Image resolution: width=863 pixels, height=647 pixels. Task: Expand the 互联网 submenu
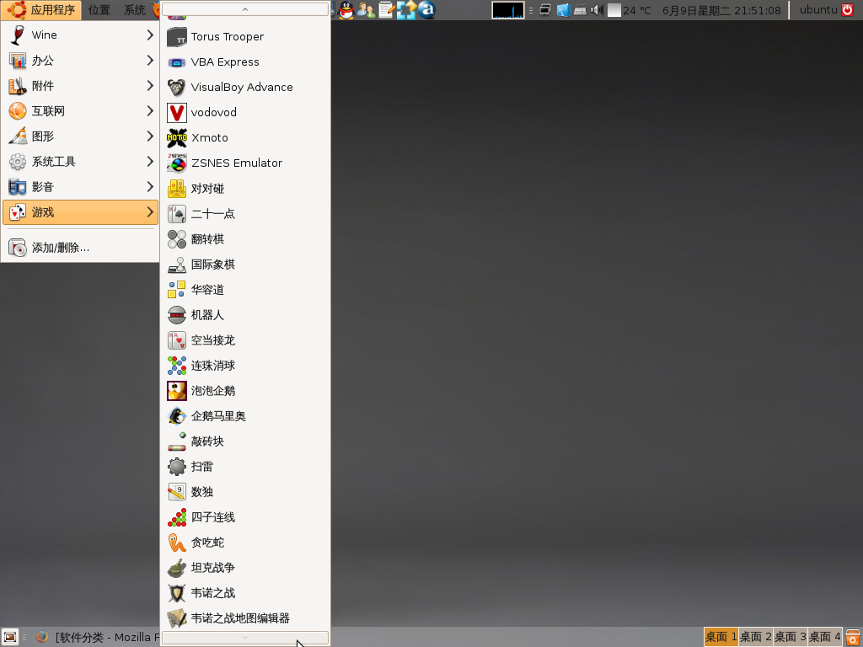pyautogui.click(x=80, y=110)
